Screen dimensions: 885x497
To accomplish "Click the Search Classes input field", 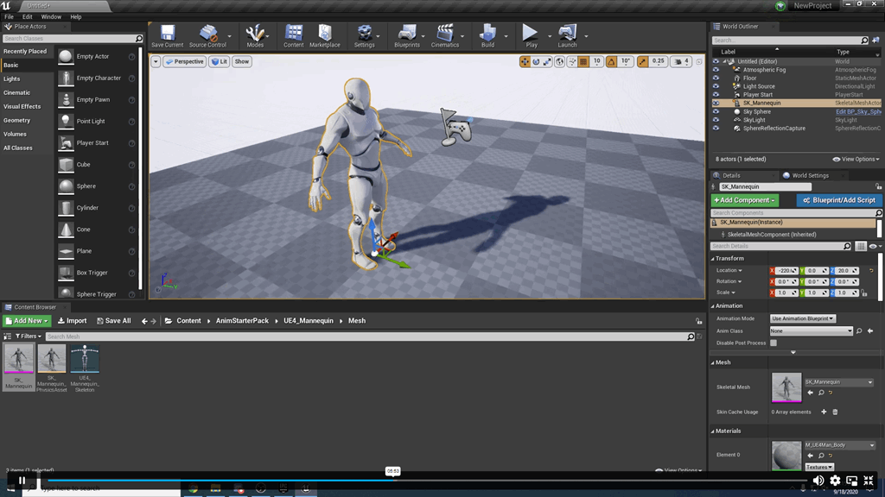I will pyautogui.click(x=69, y=38).
